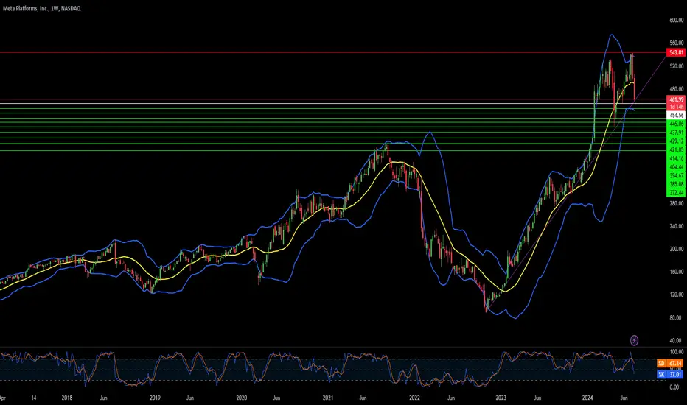Select the red 461.99 current price label

(x=676, y=100)
